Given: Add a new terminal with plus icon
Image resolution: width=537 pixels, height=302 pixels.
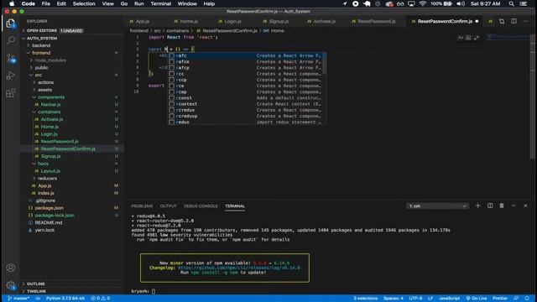Looking at the screenshot, I should 477,206.
